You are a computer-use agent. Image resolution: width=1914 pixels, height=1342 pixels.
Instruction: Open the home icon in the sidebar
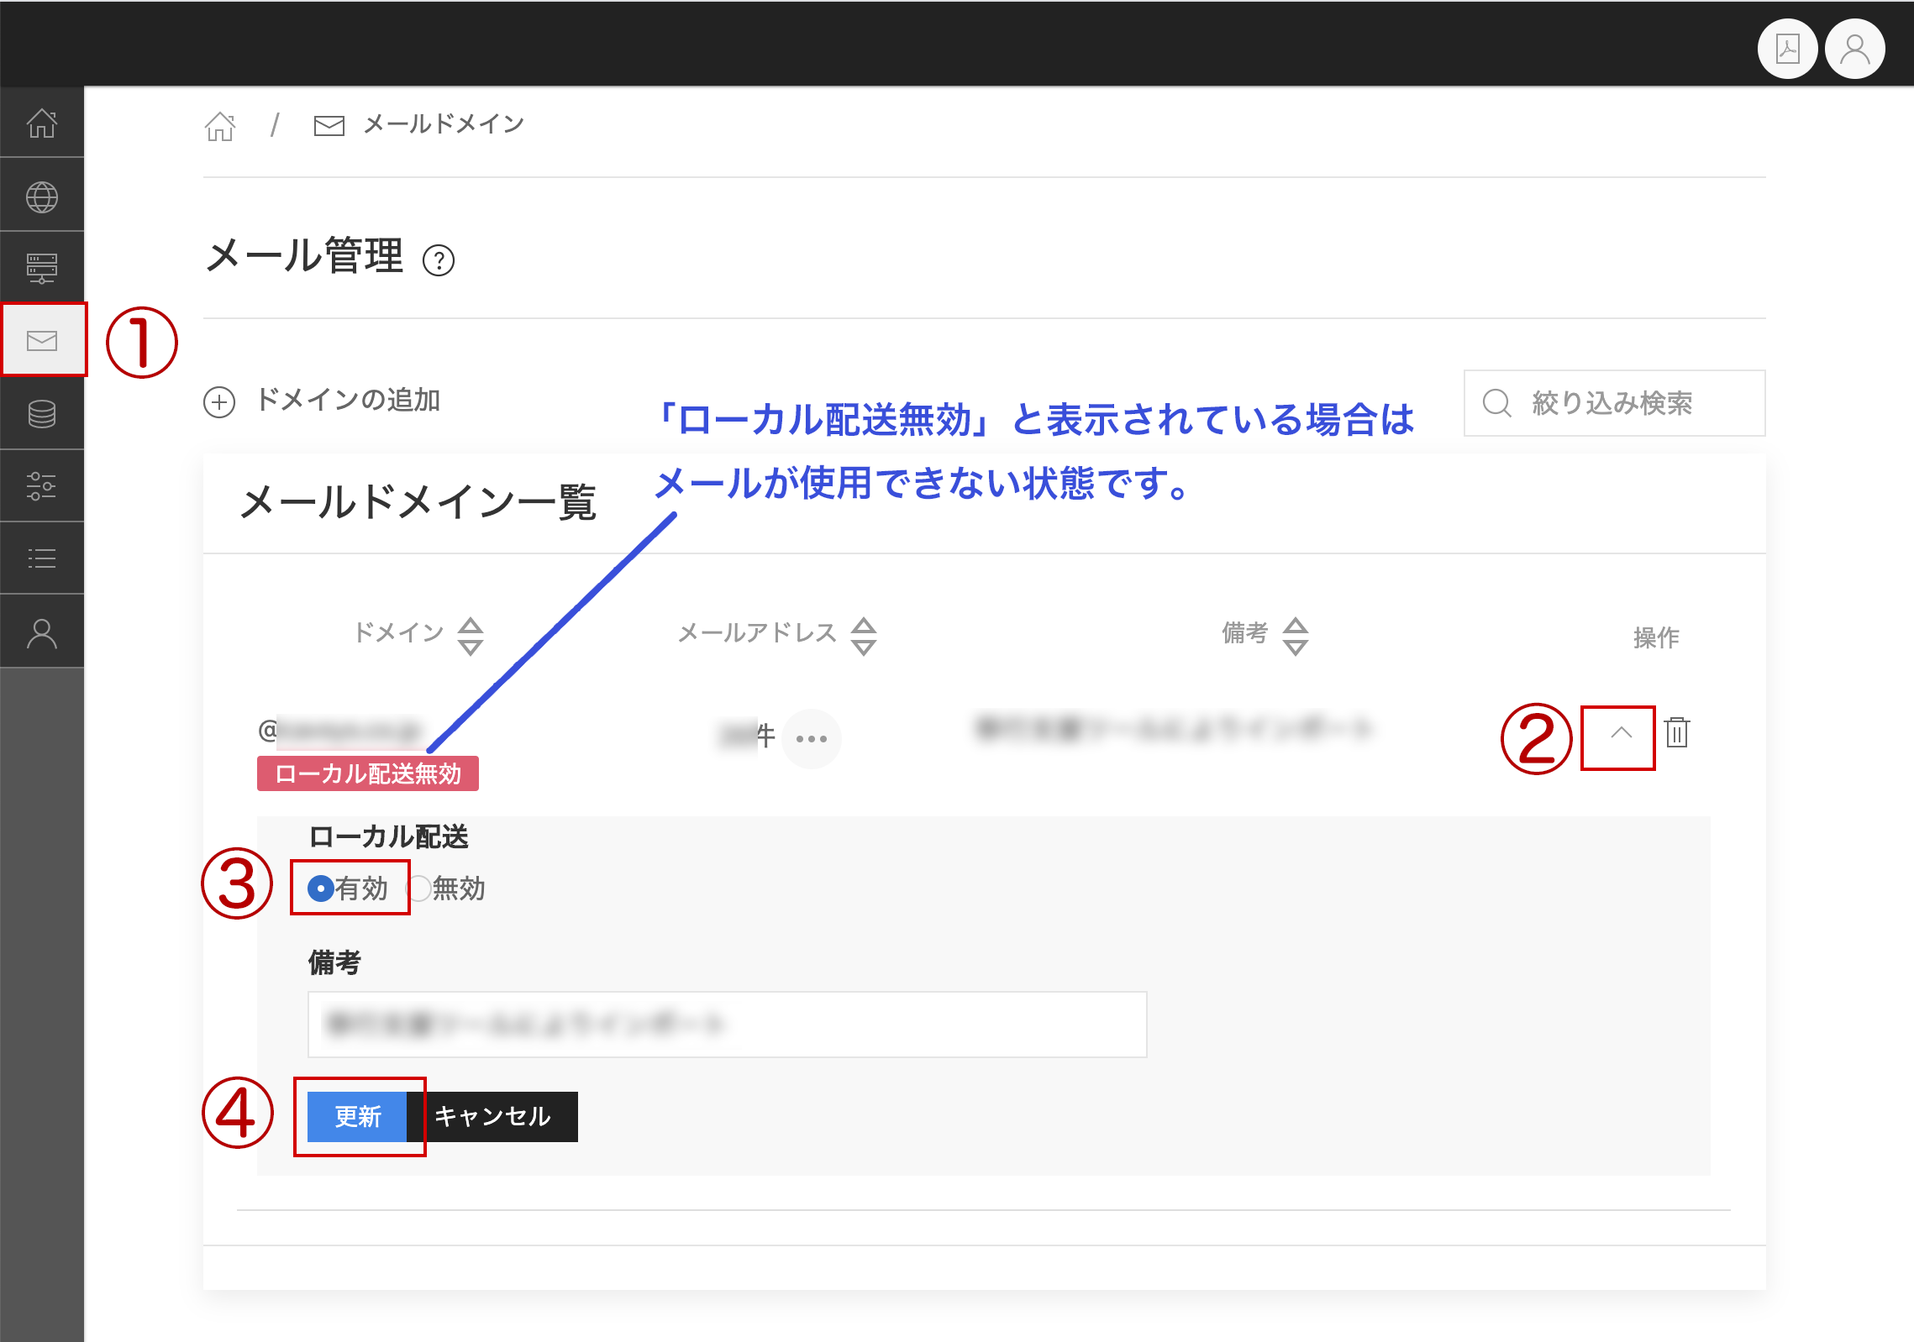(42, 123)
